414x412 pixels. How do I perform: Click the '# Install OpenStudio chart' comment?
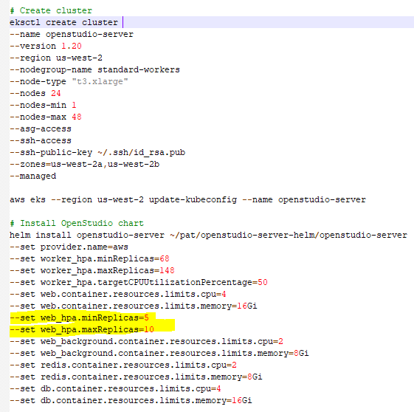coord(77,223)
